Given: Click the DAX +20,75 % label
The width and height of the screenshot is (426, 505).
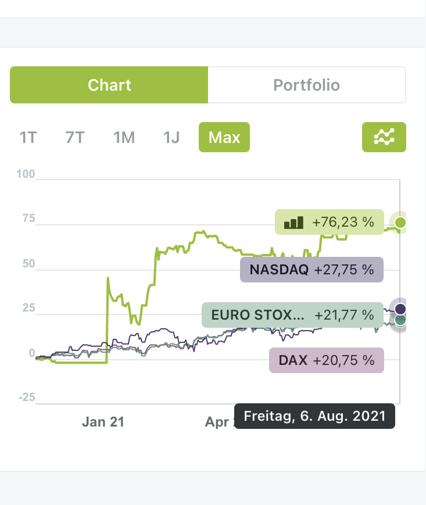Looking at the screenshot, I should pos(327,360).
